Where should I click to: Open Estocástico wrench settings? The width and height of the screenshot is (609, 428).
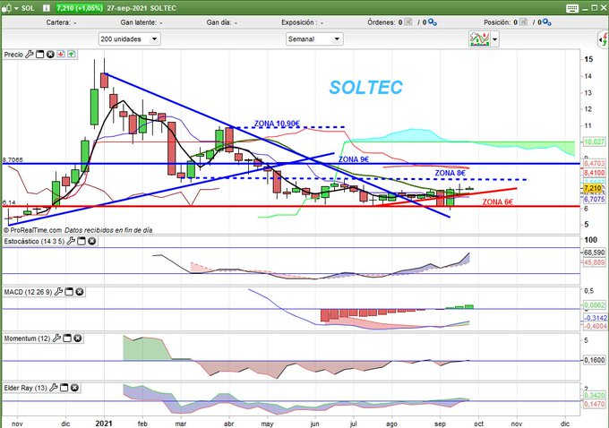pos(71,241)
